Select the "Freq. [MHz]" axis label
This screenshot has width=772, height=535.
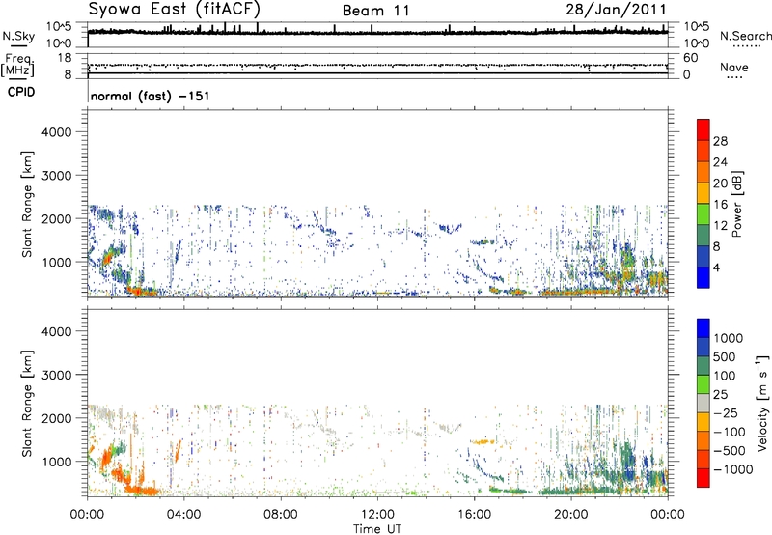coord(18,66)
